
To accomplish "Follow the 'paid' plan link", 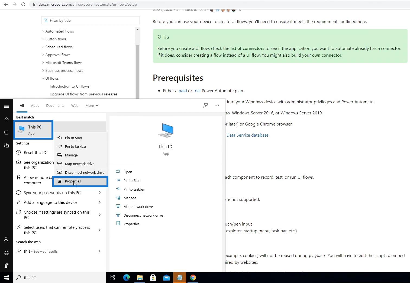I will pyautogui.click(x=183, y=91).
